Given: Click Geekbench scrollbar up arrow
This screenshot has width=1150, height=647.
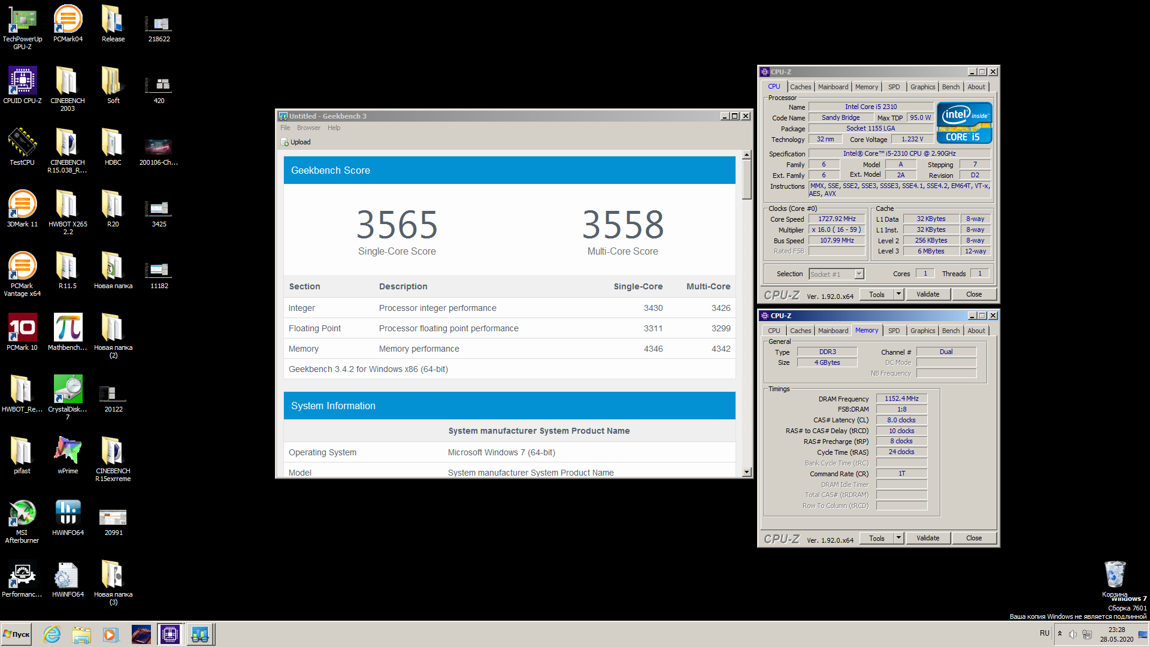Looking at the screenshot, I should tap(746, 155).
